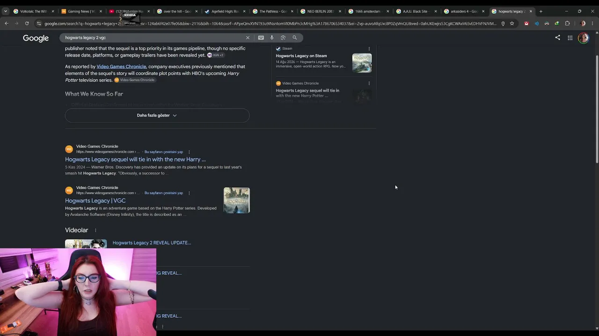This screenshot has height=336, width=599.
Task: Open the Chrome profile avatar
Action: tap(583, 23)
